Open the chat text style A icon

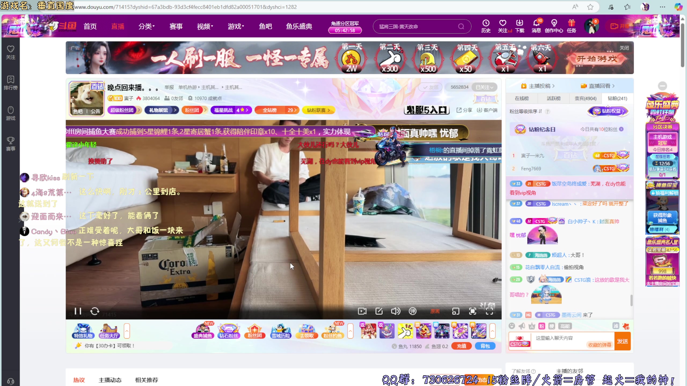[x=532, y=326]
